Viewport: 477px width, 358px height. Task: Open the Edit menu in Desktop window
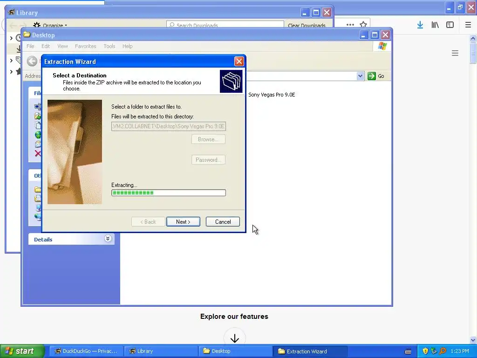pyautogui.click(x=46, y=46)
